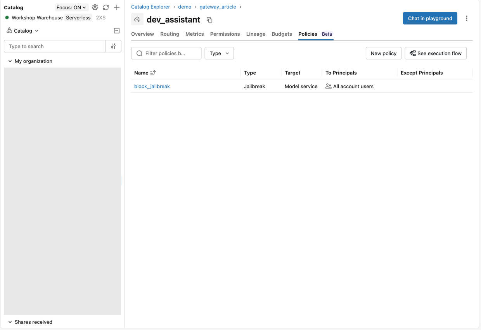This screenshot has height=330, width=481.
Task: Sort policies by Name column arrow
Action: [x=153, y=73]
